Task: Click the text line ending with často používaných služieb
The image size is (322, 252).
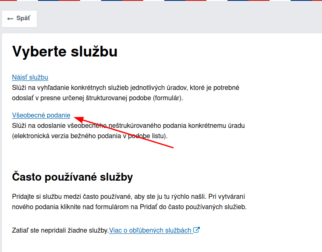Action: pyautogui.click(x=129, y=207)
